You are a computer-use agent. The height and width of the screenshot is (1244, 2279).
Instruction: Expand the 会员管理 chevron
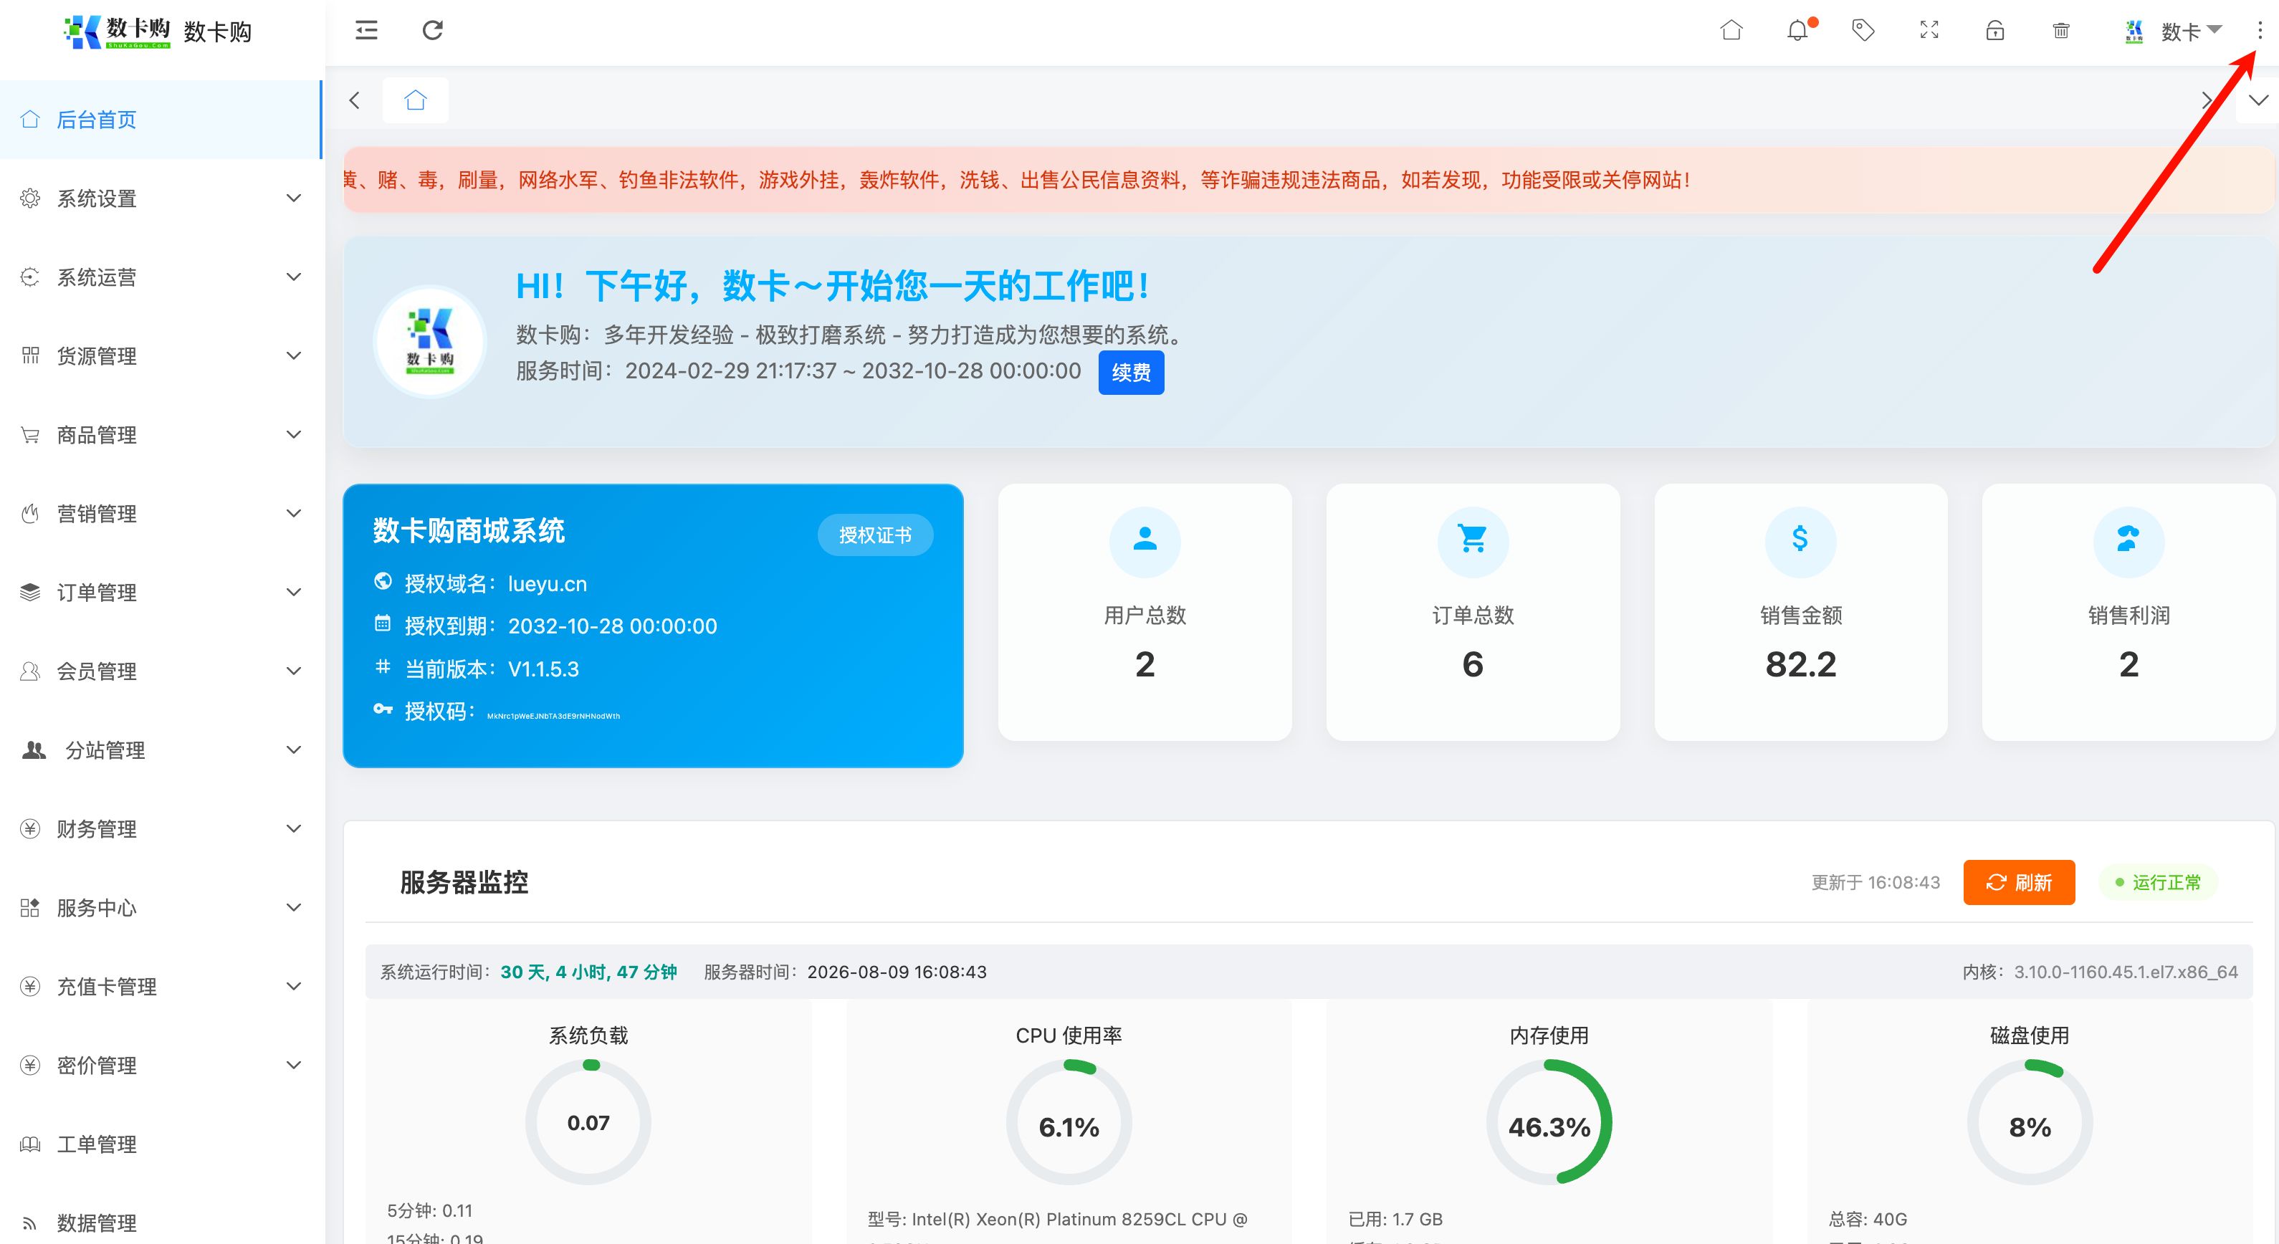coord(294,671)
